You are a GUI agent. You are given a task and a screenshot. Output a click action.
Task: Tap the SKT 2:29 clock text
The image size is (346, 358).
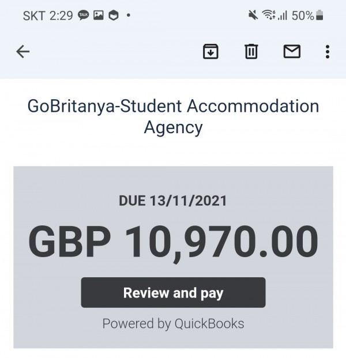48,16
